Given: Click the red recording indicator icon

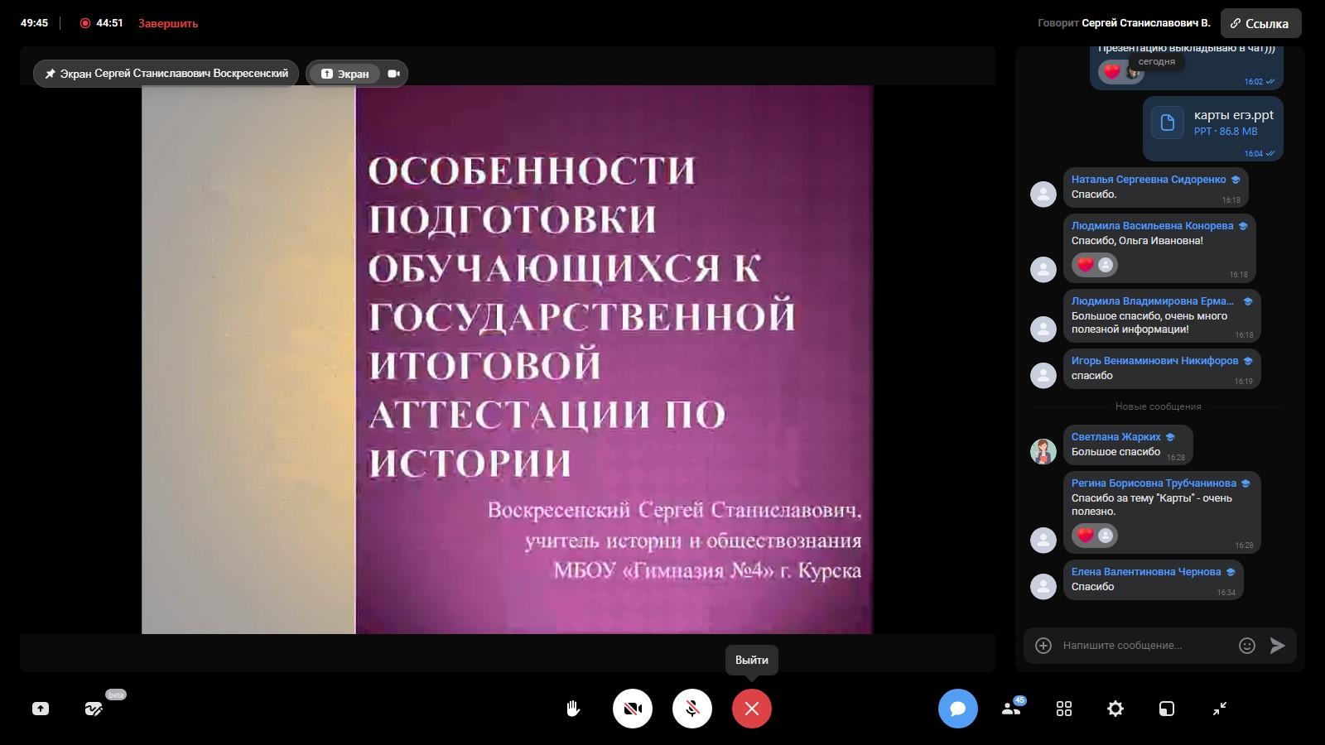Looking at the screenshot, I should pyautogui.click(x=84, y=23).
